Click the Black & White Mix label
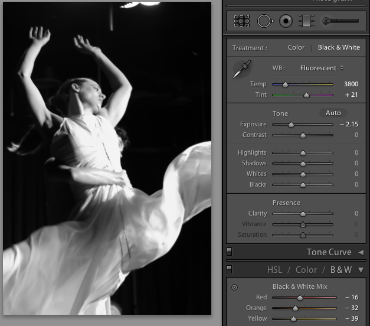The height and width of the screenshot is (326, 370). [x=300, y=286]
